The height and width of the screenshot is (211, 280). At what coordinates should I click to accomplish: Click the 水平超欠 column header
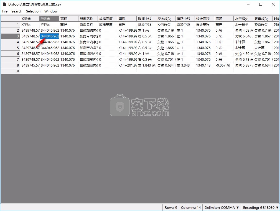pos(243,19)
